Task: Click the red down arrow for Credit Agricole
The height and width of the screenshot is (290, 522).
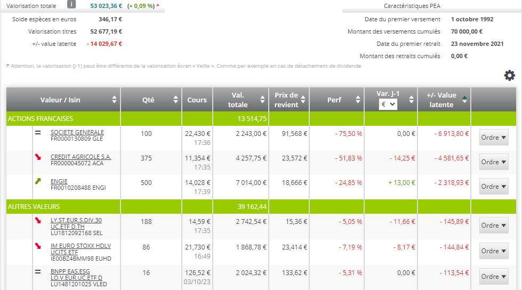Action: 38,157
